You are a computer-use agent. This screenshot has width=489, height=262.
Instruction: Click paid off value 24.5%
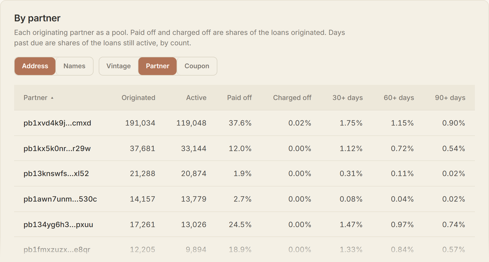coord(240,224)
